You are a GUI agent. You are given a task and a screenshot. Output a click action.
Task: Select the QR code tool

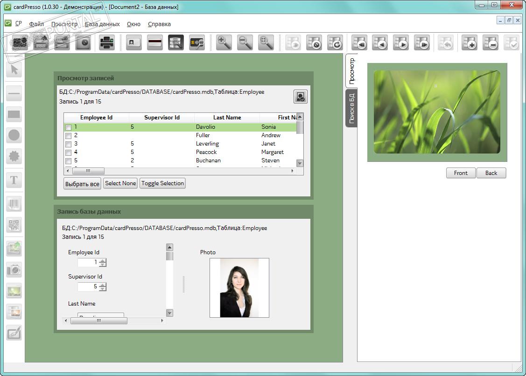tap(14, 225)
